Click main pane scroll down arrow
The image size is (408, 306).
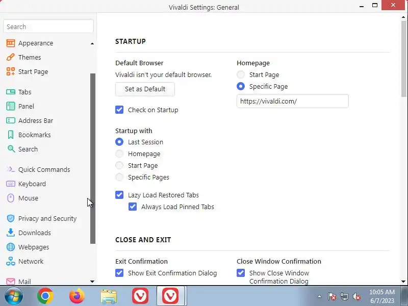point(403,282)
